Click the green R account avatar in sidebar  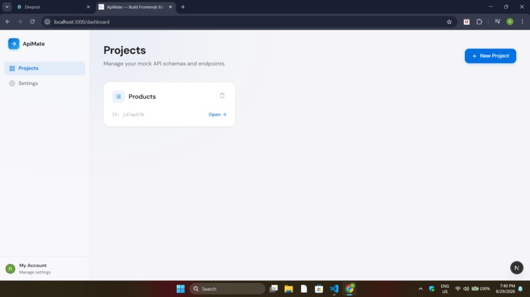pyautogui.click(x=11, y=269)
